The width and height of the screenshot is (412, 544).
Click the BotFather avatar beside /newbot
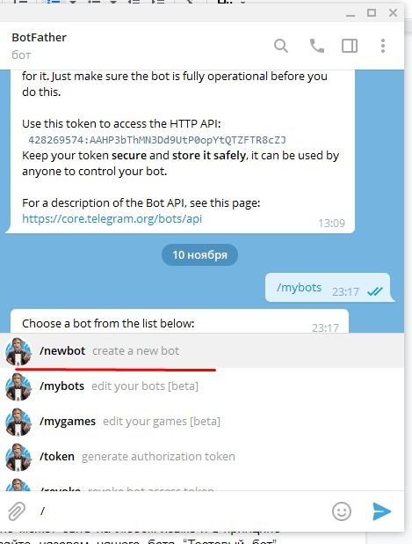pos(18,351)
